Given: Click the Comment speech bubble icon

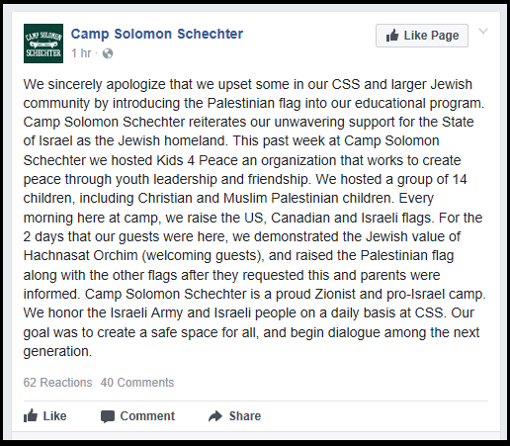Looking at the screenshot, I should pyautogui.click(x=108, y=416).
